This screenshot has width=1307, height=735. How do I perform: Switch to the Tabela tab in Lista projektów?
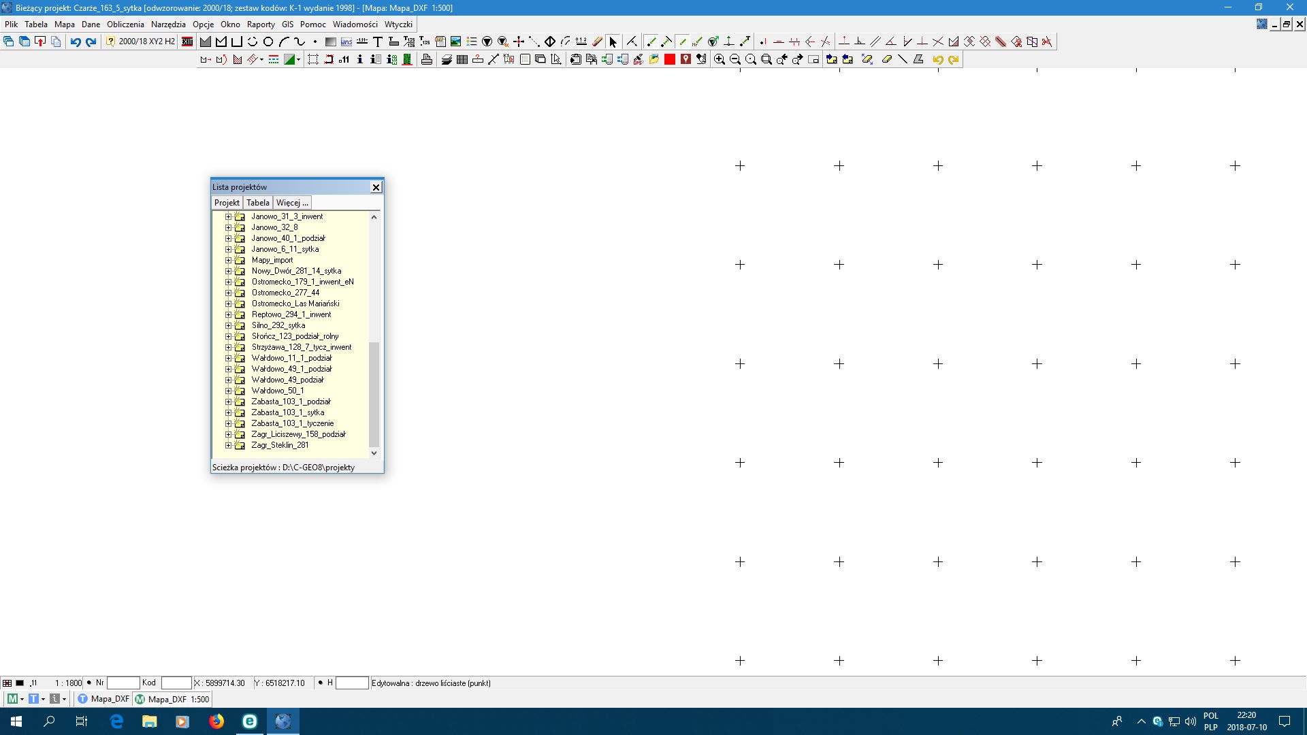tap(257, 202)
